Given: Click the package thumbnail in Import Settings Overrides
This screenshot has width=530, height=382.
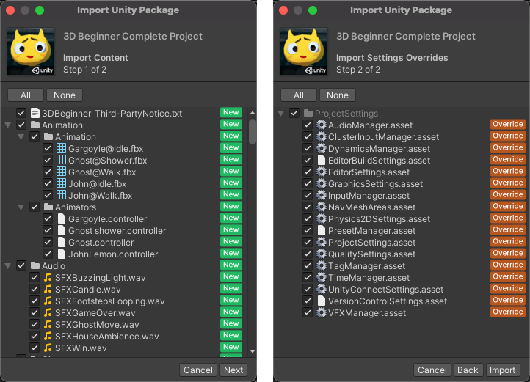Looking at the screenshot, I should pyautogui.click(x=303, y=52).
